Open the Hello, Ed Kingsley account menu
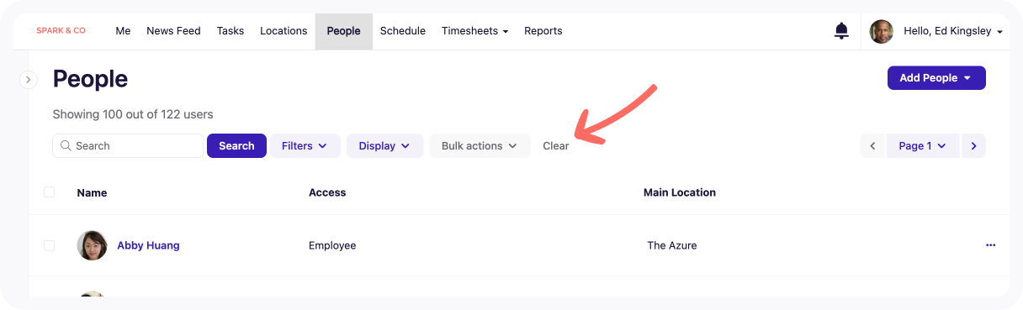Viewport: 1023px width, 310px height. [952, 31]
